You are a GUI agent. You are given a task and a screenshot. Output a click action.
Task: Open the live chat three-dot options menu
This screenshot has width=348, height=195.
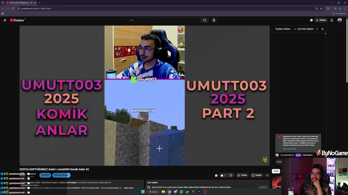[x=317, y=29]
